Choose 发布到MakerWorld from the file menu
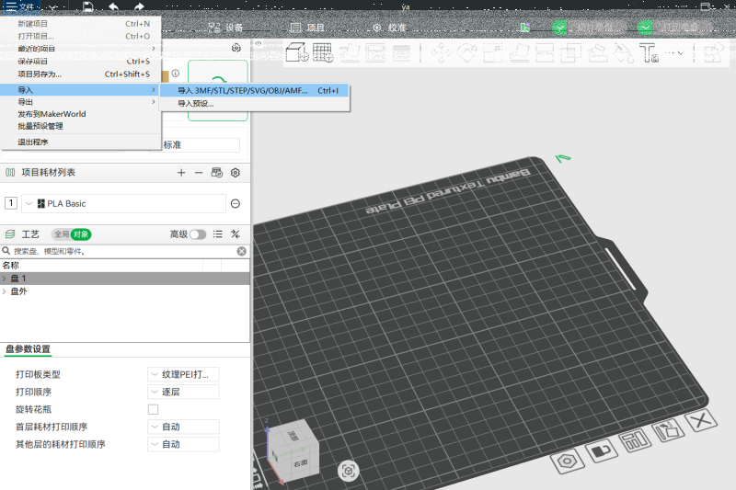This screenshot has width=736, height=490. [x=52, y=114]
